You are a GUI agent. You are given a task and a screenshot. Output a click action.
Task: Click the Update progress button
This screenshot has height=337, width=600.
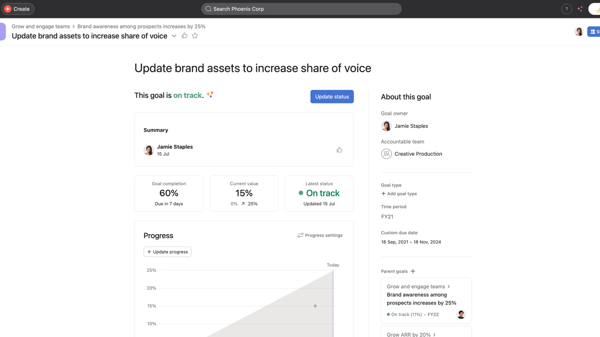pyautogui.click(x=167, y=251)
